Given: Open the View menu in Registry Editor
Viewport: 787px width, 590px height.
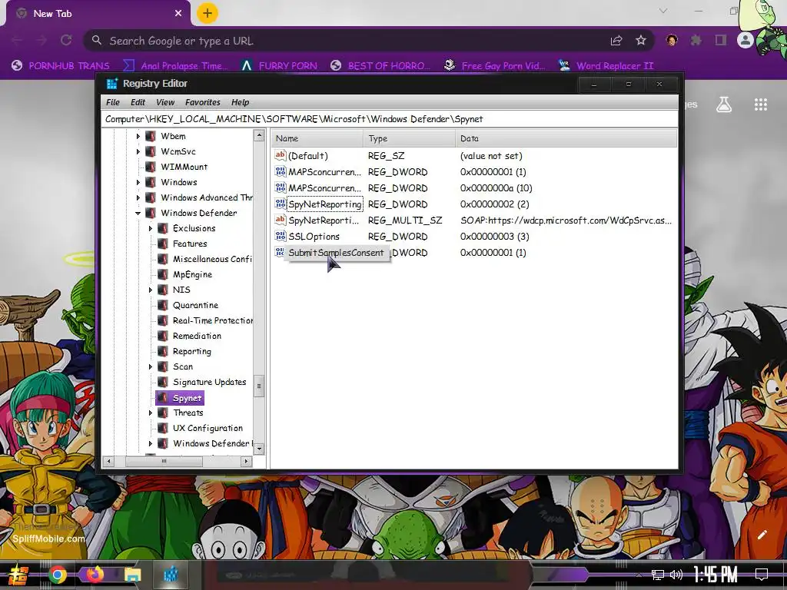Looking at the screenshot, I should (x=165, y=102).
